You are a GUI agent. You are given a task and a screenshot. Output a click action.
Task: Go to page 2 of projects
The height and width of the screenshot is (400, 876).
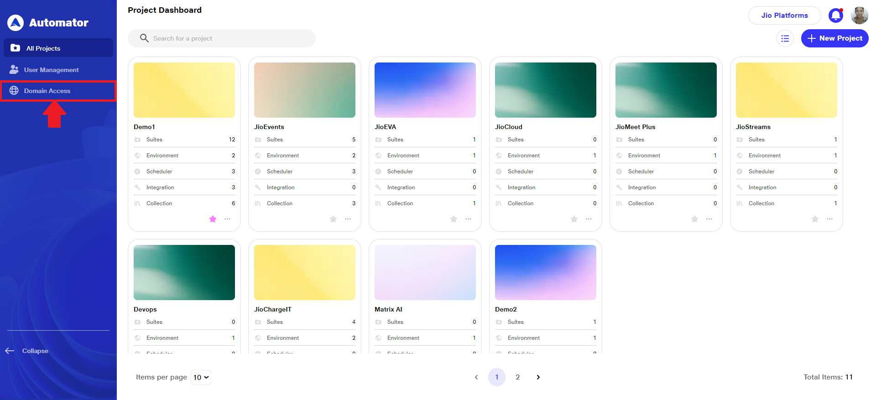pos(517,377)
